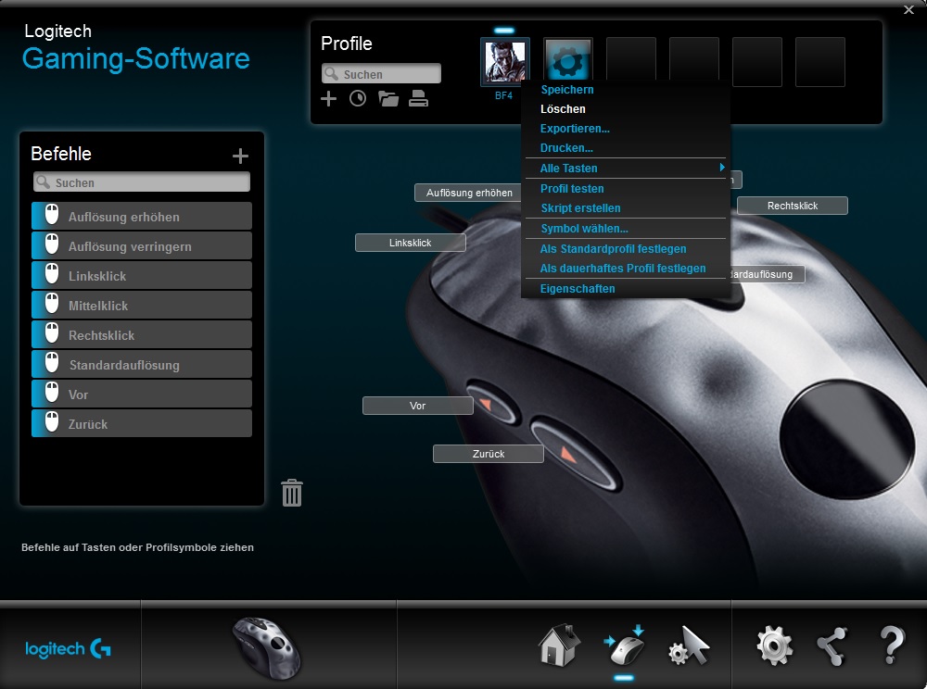This screenshot has width=927, height=689.
Task: Click the scan for new games clock icon
Action: tap(358, 98)
